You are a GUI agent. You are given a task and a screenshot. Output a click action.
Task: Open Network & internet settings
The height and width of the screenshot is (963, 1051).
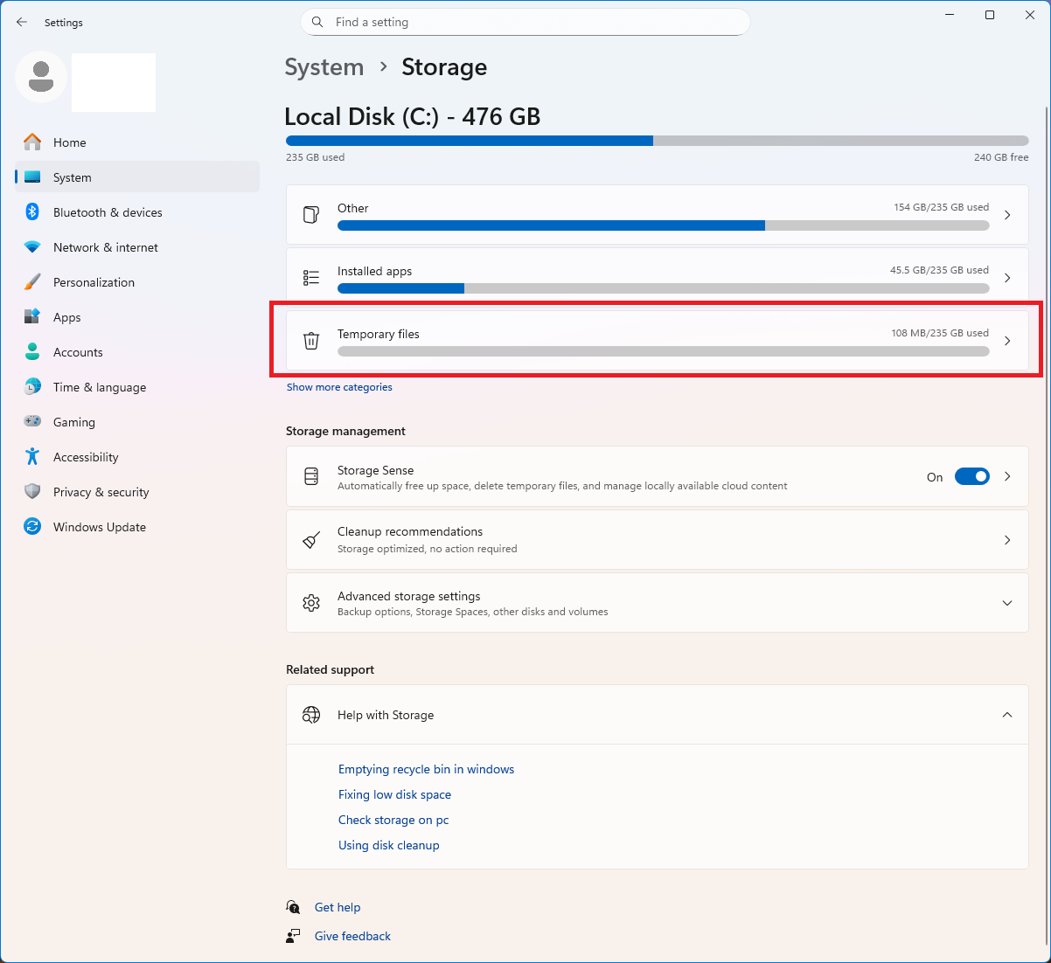[x=106, y=247]
